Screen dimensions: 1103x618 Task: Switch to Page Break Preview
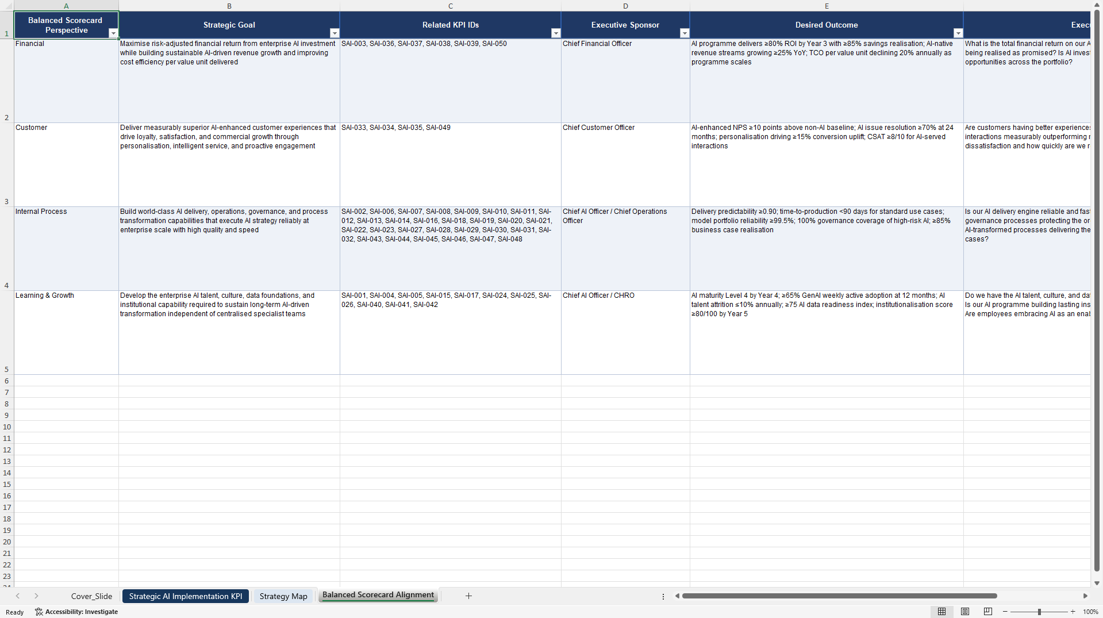(988, 612)
